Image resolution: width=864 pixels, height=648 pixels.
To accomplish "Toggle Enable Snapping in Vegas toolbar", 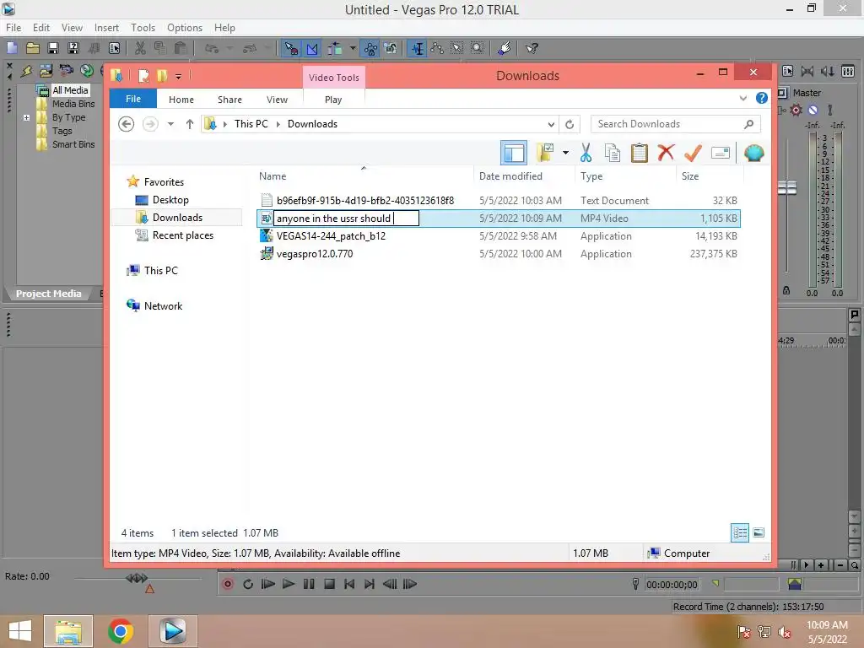I will [291, 48].
